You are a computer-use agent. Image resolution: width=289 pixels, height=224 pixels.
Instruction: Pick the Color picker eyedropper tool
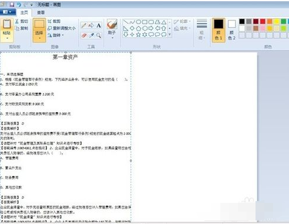pyautogui.click(x=91, y=35)
